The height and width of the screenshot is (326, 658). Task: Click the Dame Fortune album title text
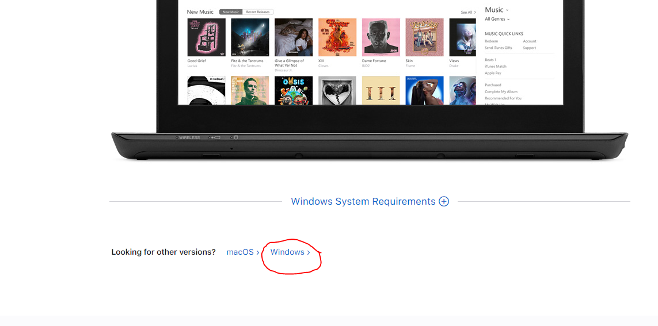click(374, 61)
